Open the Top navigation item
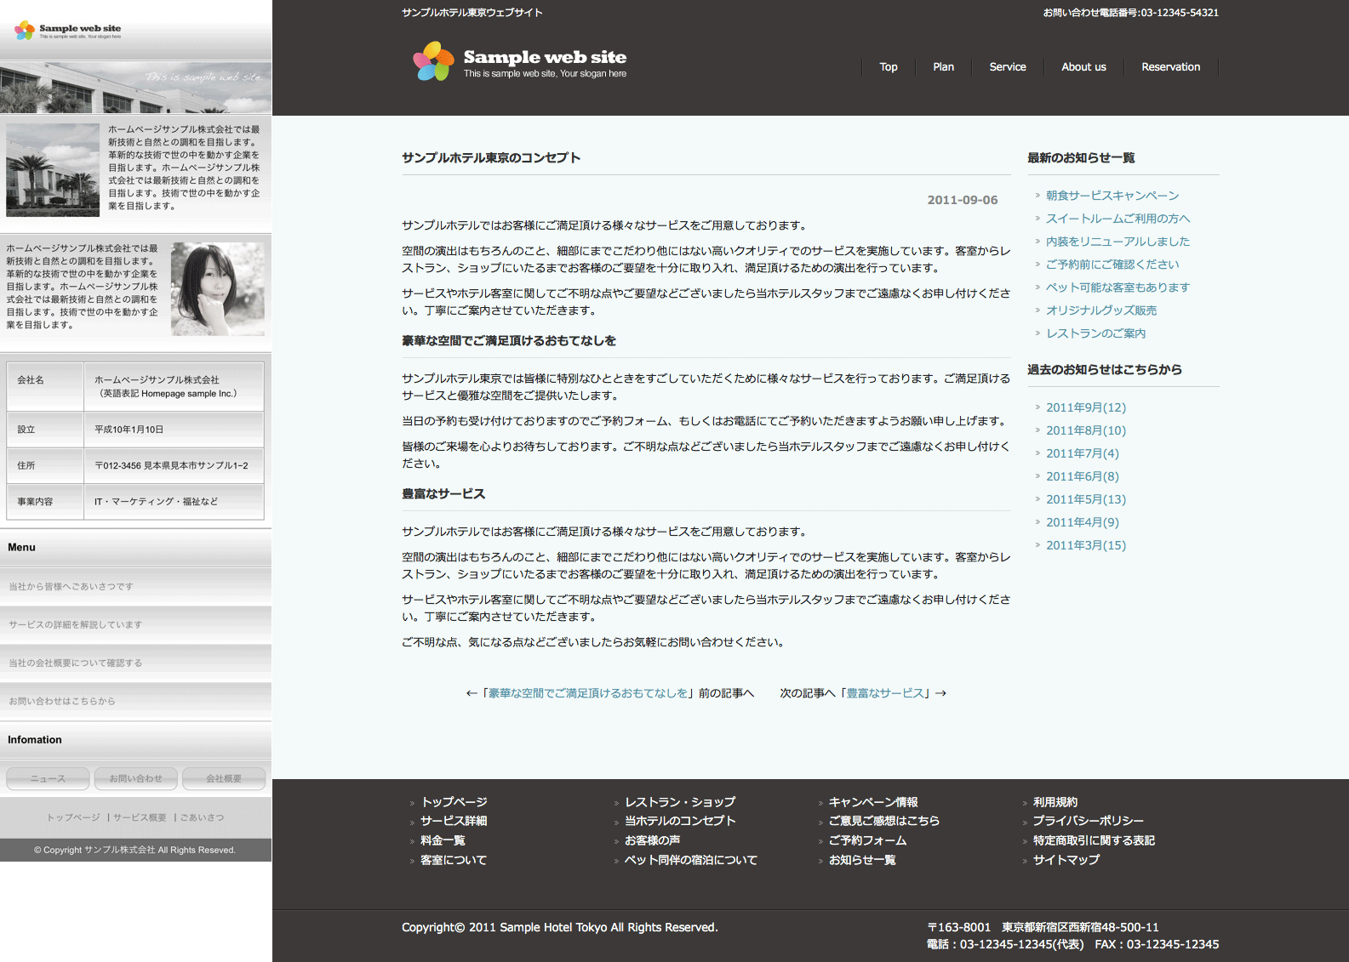This screenshot has height=962, width=1349. click(888, 67)
